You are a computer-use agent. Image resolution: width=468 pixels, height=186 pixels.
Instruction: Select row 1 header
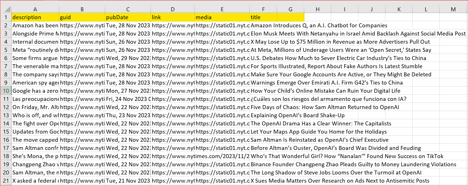tap(6, 17)
